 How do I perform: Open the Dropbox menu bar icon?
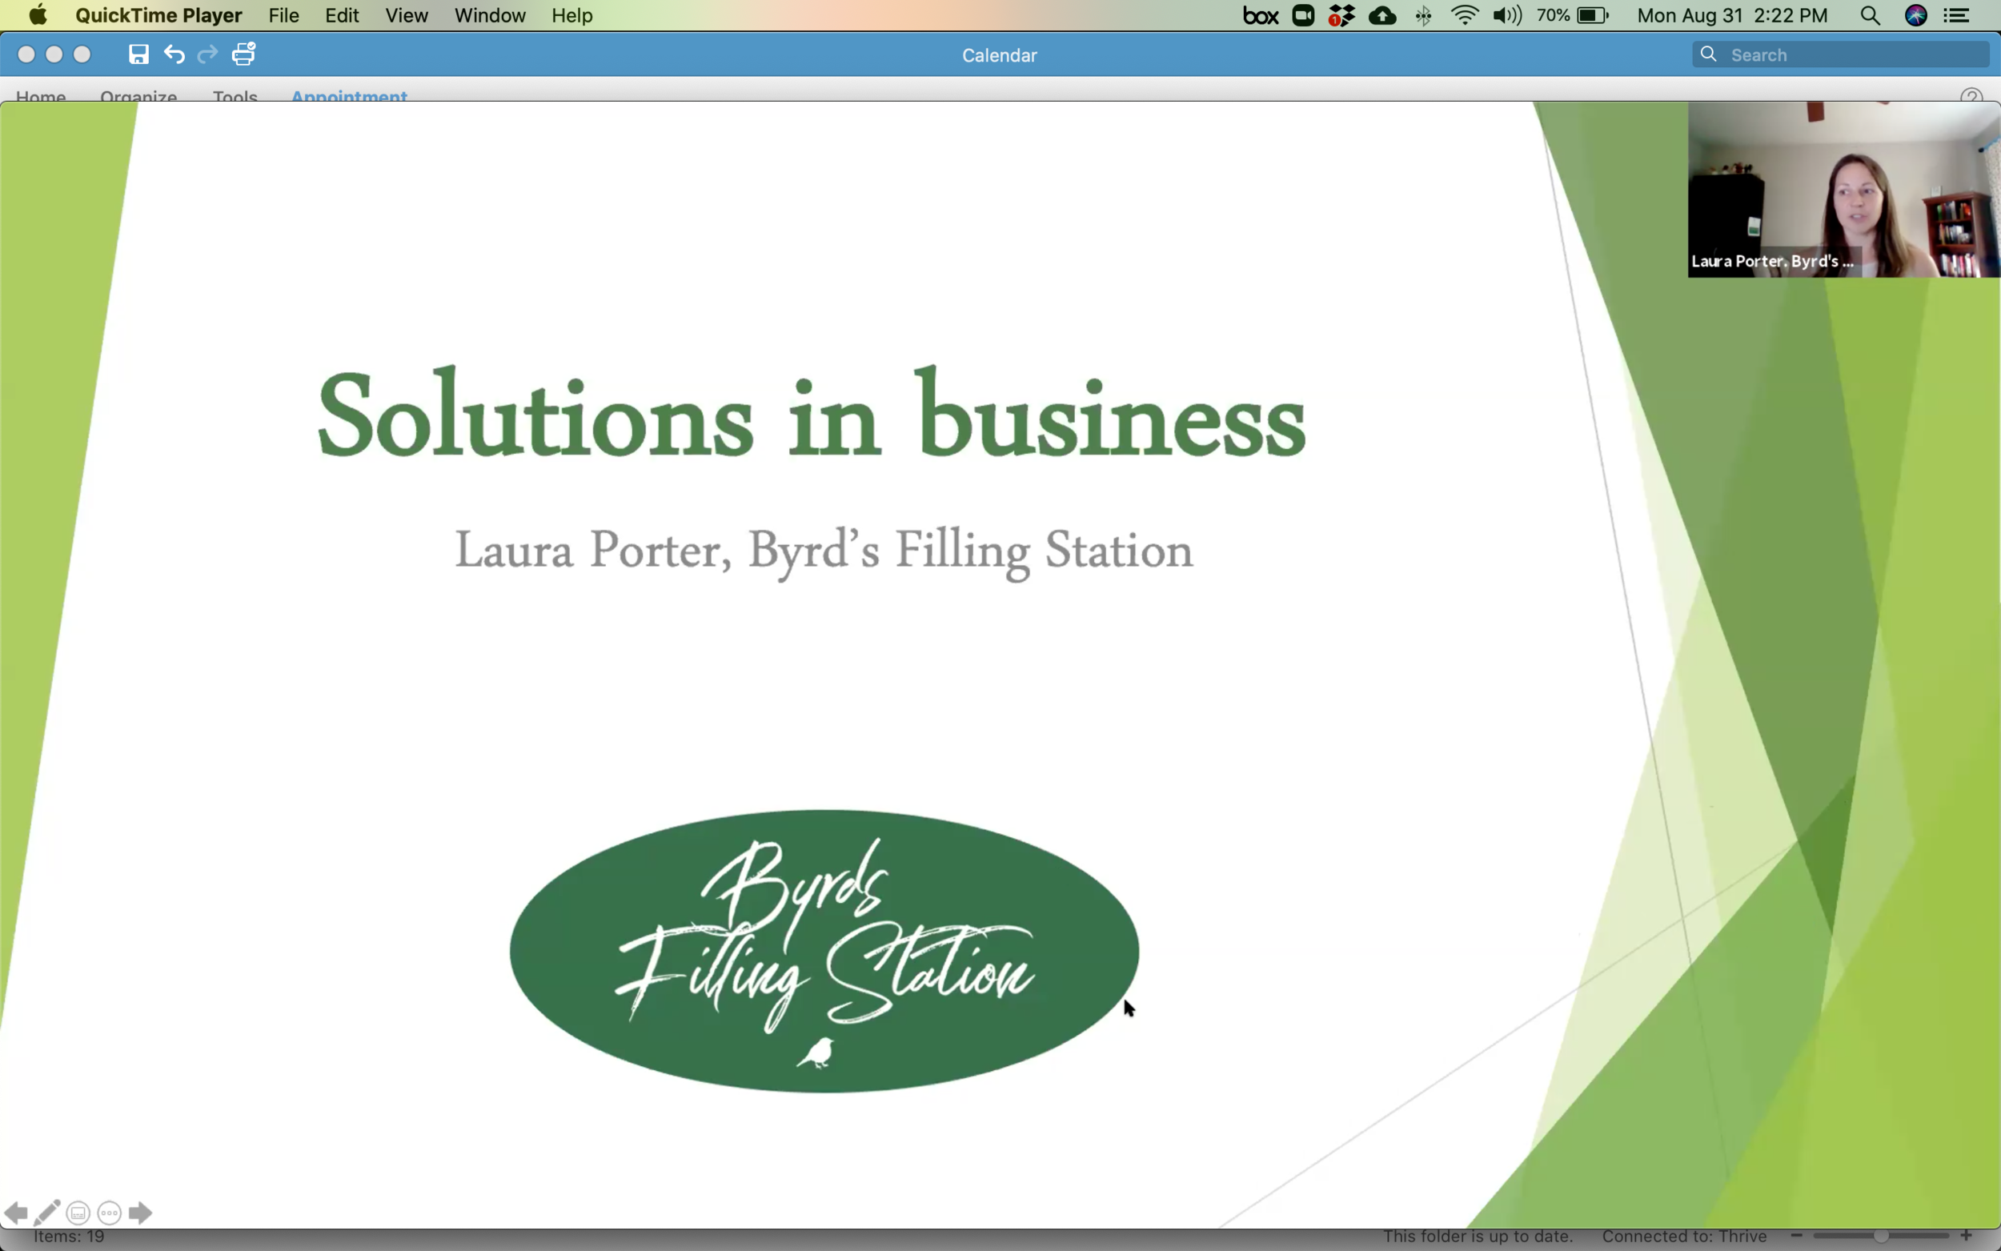[1341, 16]
